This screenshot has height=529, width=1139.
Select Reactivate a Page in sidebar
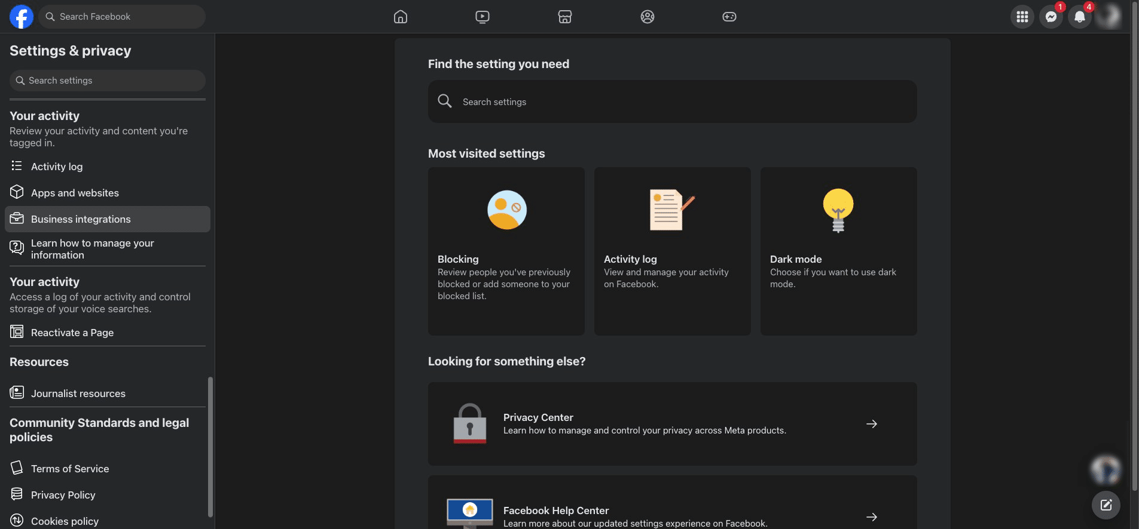[108, 333]
